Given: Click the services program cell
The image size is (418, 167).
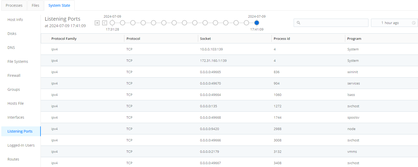Looking at the screenshot, I should [x=353, y=83].
